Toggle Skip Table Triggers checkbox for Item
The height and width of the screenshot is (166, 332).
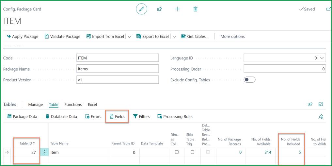pos(192,152)
